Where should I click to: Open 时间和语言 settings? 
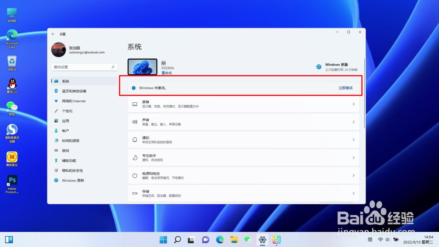point(84,141)
